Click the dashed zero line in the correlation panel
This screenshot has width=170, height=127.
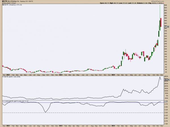[x=83, y=113]
